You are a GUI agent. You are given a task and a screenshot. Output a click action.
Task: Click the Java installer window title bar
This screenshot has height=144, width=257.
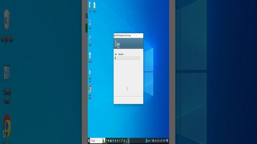128,36
